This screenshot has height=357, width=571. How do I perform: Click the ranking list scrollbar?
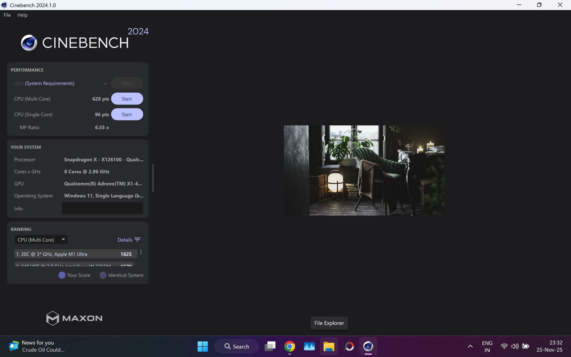141,252
